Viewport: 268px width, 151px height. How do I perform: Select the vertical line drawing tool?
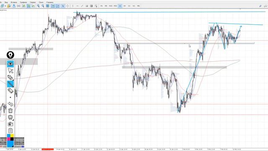(73, 6)
